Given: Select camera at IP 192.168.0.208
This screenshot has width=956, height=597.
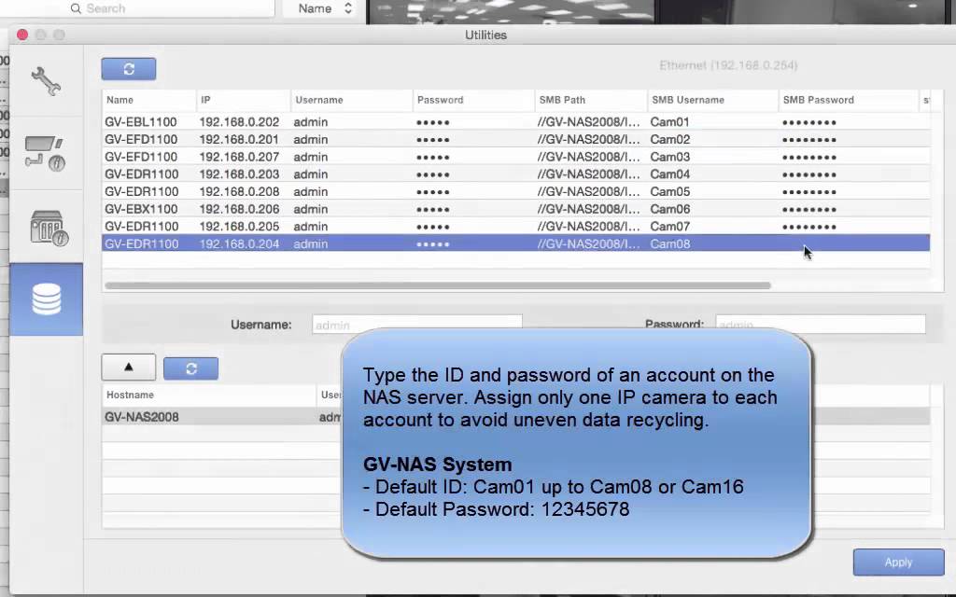Looking at the screenshot, I should [x=515, y=191].
